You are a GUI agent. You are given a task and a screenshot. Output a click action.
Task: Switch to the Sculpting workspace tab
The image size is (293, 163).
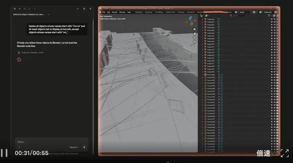pyautogui.click(x=149, y=12)
